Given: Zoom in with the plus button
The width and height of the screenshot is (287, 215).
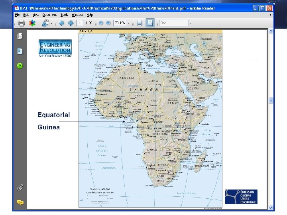Looking at the screenshot, I should (x=108, y=23).
